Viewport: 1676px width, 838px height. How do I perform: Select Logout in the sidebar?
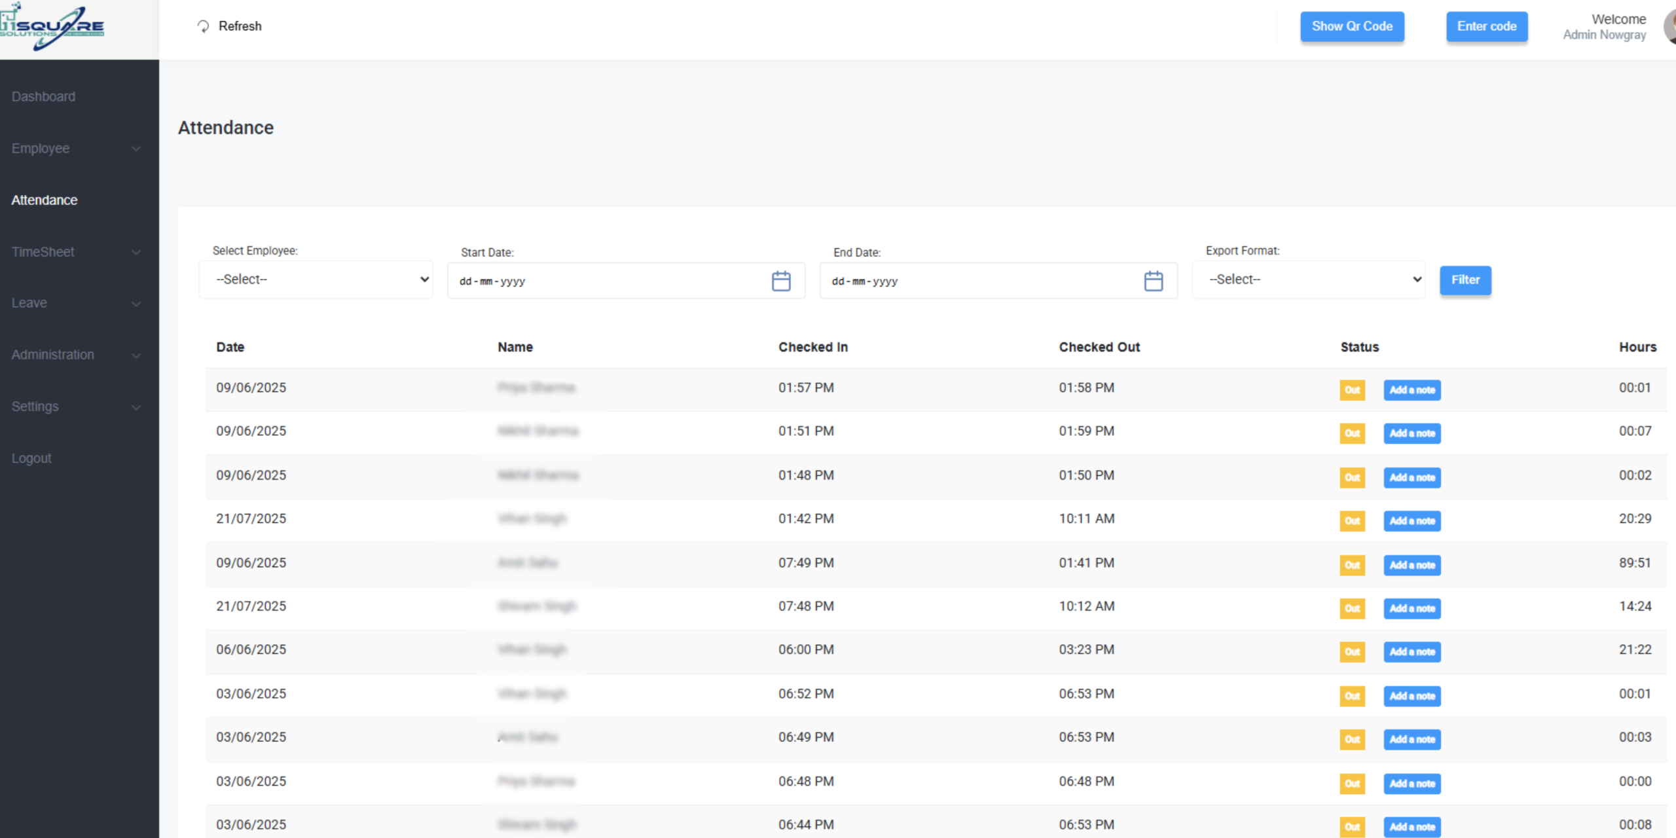(x=31, y=458)
